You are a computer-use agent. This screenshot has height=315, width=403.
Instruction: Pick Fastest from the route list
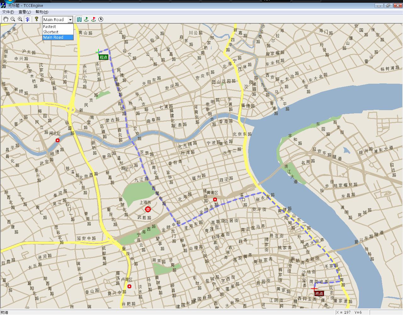click(x=50, y=27)
